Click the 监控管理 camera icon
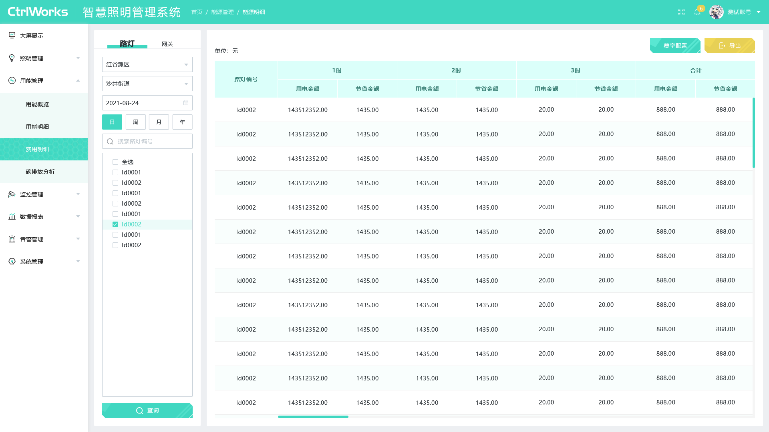Image resolution: width=769 pixels, height=432 pixels. pyautogui.click(x=12, y=194)
